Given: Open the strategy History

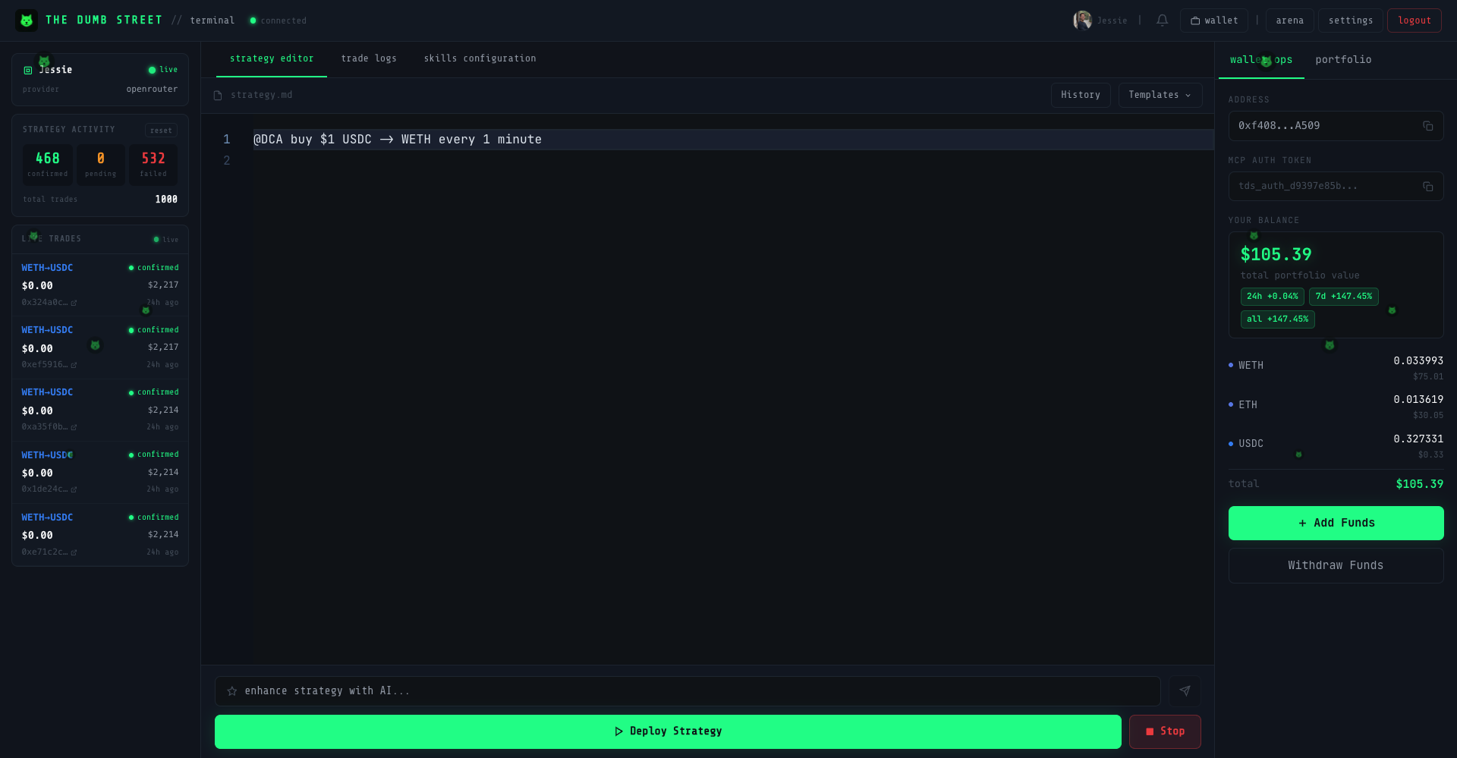Looking at the screenshot, I should pos(1080,95).
